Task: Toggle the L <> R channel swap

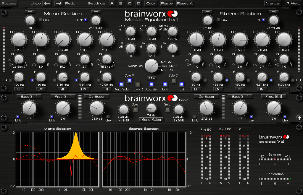Action: [x=138, y=84]
